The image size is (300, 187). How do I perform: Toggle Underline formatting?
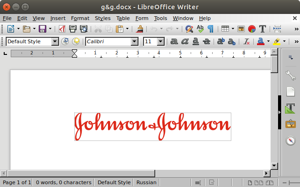(195, 41)
